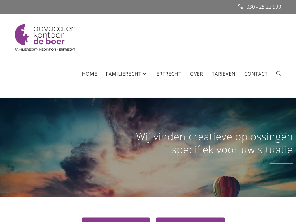
Task: Open the Familierecht menu item
Action: 123,74
